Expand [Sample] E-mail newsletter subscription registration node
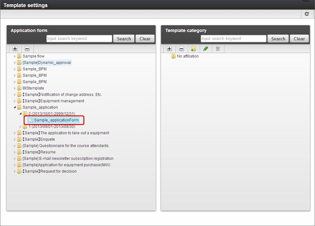 point(15,159)
